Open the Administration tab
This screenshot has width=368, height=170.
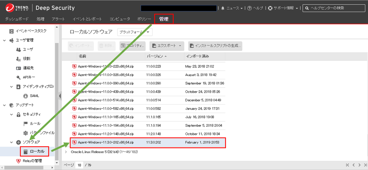tap(164, 19)
